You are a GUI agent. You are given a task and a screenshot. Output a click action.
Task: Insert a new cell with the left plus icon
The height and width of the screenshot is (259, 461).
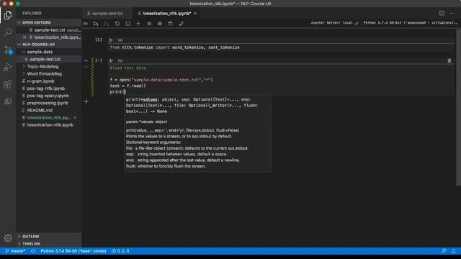(x=86, y=101)
